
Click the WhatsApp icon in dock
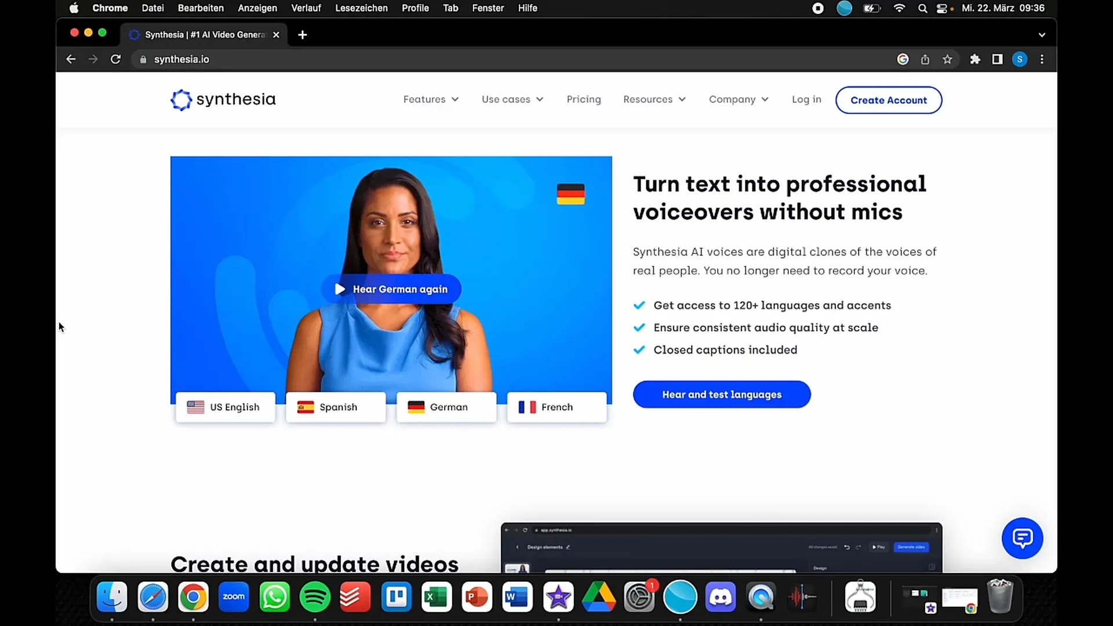point(274,597)
